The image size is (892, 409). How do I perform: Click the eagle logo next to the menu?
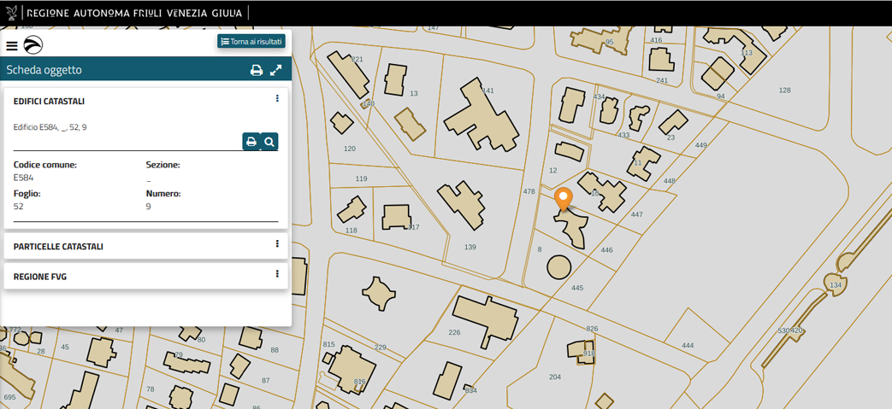[x=33, y=45]
